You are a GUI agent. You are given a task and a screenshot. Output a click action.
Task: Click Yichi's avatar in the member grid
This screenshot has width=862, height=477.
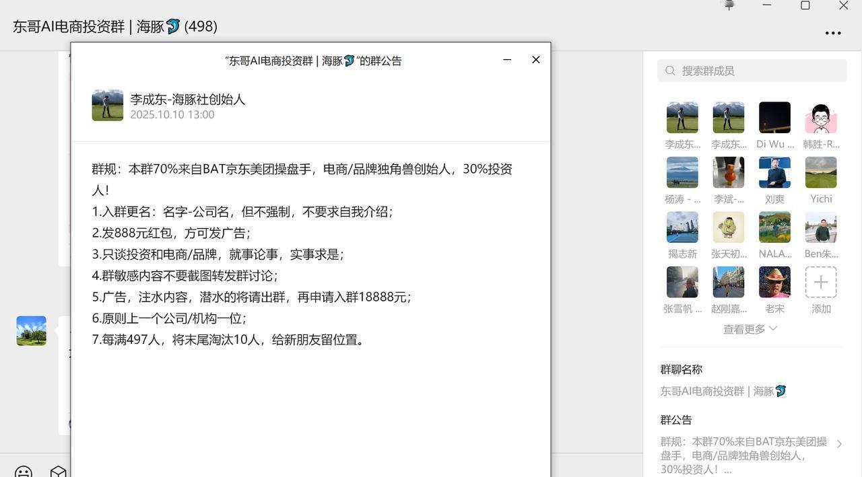point(820,172)
